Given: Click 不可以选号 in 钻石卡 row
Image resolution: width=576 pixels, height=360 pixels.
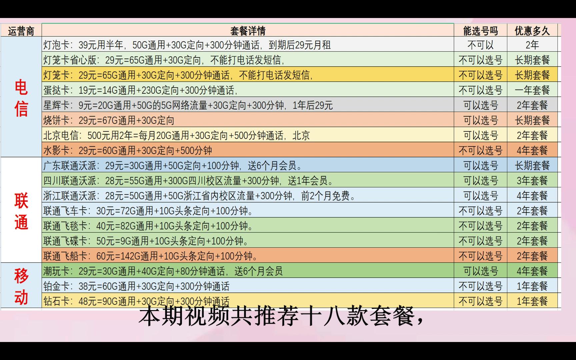Looking at the screenshot, I should click(x=480, y=301).
